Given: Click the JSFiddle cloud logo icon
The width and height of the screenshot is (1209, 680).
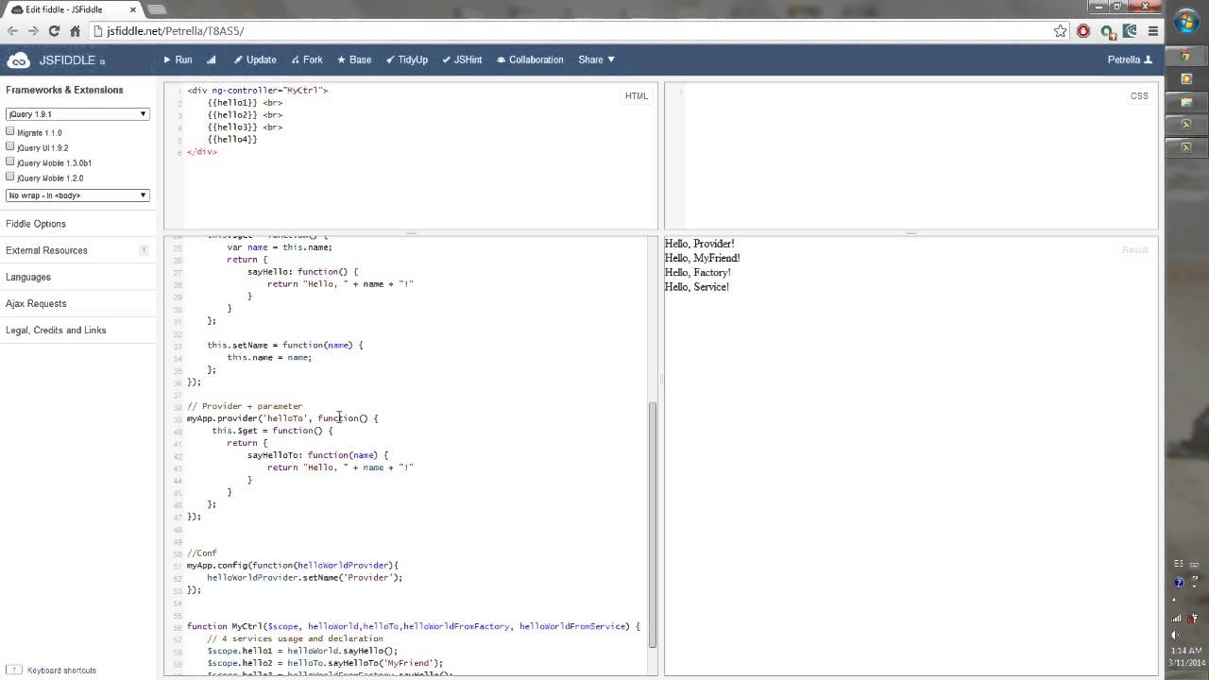Looking at the screenshot, I should pos(18,60).
